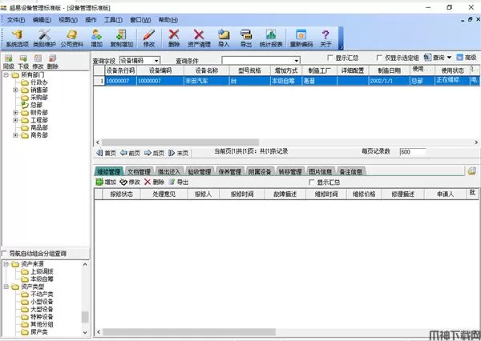Expand the 销售部 tree node

16,91
